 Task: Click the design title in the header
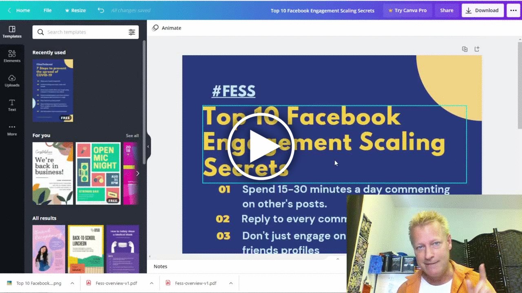[x=323, y=11]
